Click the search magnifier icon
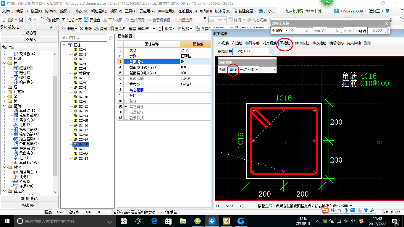 [111, 38]
